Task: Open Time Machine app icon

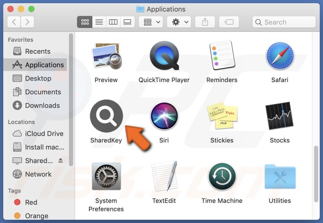Action: pos(222,176)
